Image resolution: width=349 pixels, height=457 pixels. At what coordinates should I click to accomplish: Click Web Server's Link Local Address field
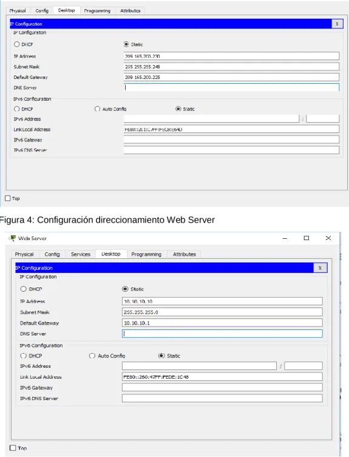click(x=222, y=377)
